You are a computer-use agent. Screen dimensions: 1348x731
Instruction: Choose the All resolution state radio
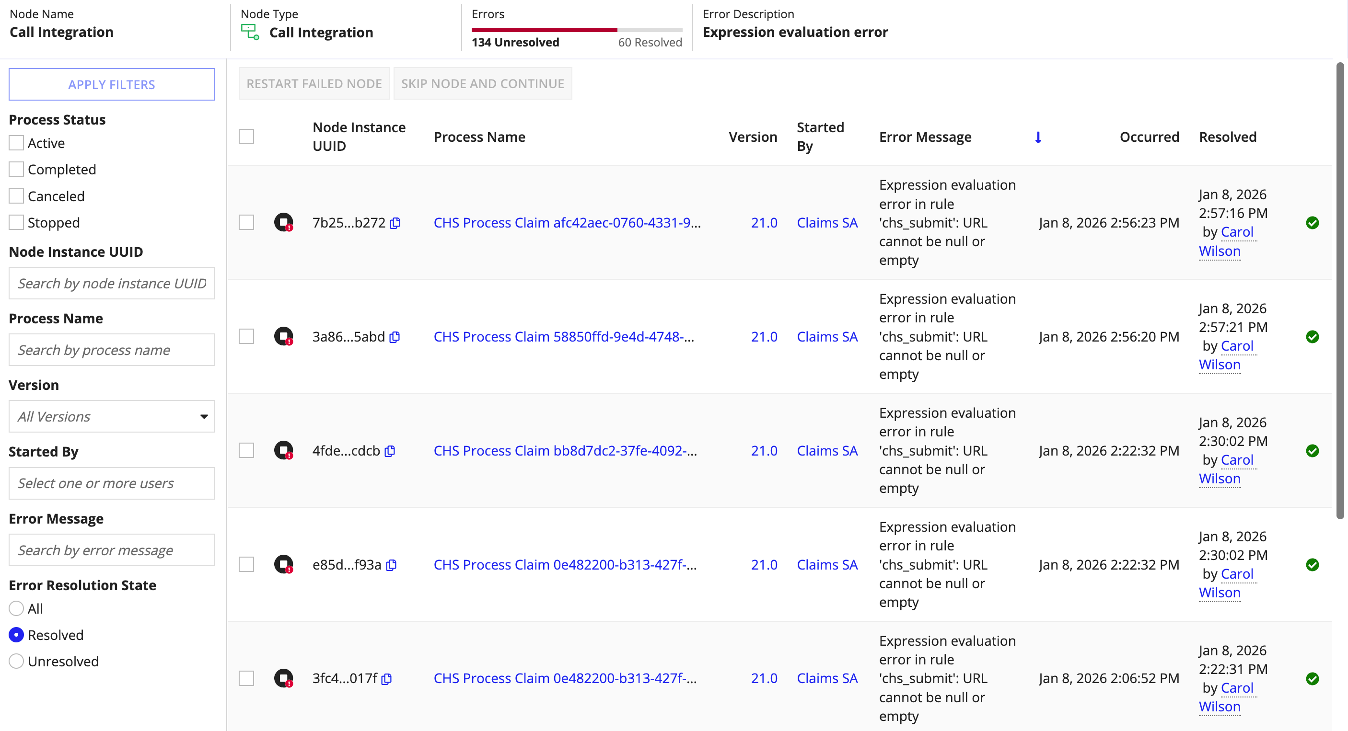tap(16, 609)
